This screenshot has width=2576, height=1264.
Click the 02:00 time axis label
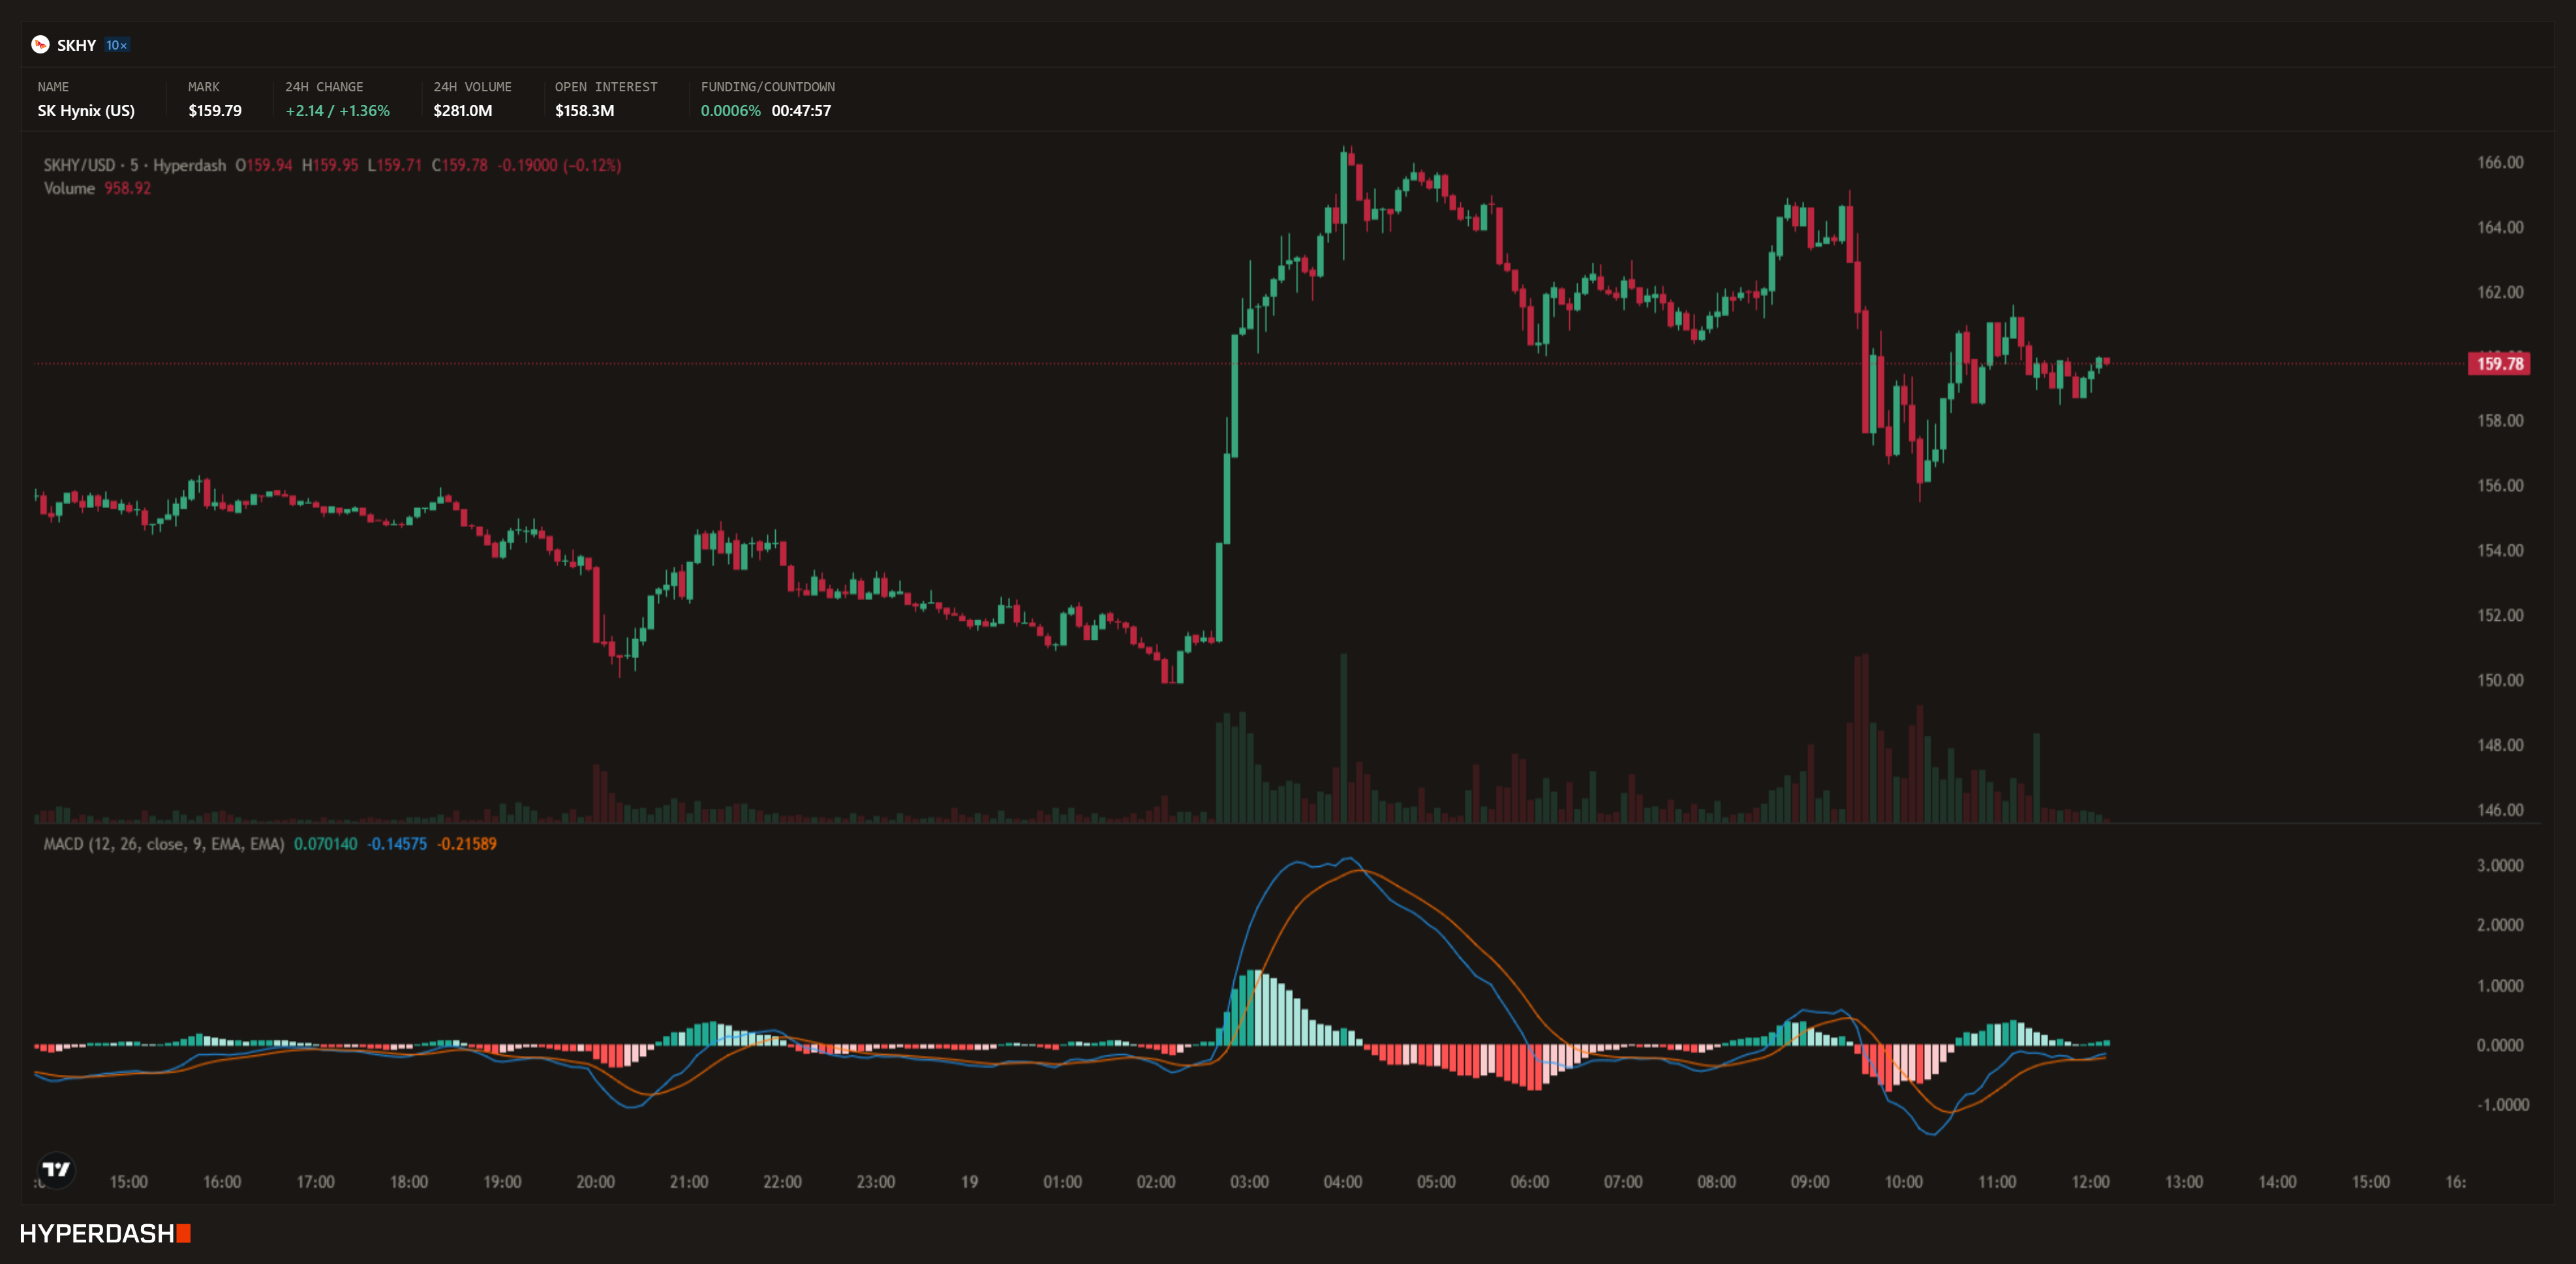click(1156, 1182)
